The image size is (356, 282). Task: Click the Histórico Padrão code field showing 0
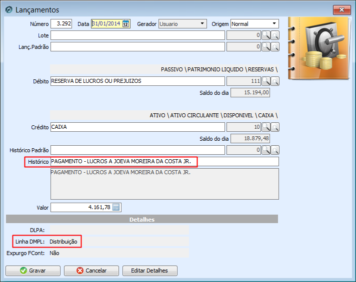244,150
